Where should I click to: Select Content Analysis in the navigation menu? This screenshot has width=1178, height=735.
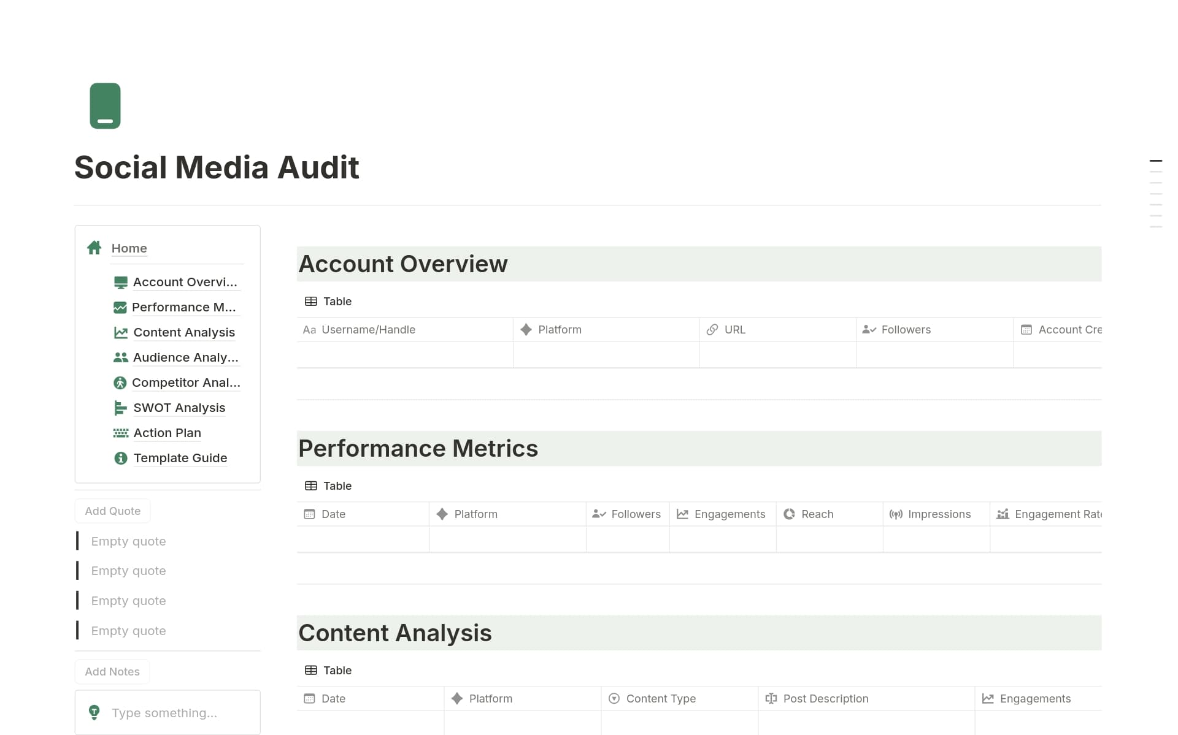pos(183,332)
